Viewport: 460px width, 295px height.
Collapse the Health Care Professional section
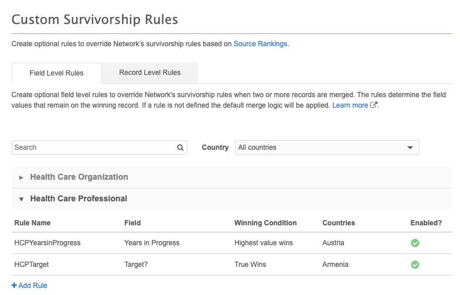pyautogui.click(x=79, y=199)
